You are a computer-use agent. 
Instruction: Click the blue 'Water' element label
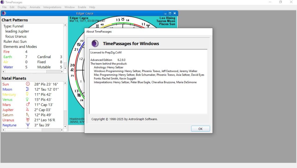8,67
